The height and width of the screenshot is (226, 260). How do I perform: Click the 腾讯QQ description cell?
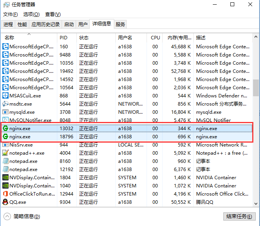(x=204, y=202)
